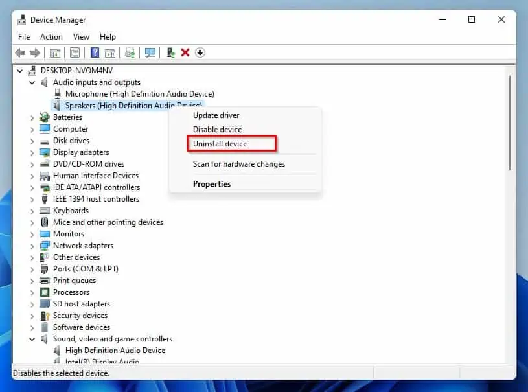Click the Back arrow toolbar icon
This screenshot has width=528, height=392.
[20, 52]
